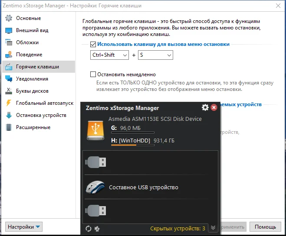Click the Asmedia ASM1153E SCSI Disk Device name
Image resolution: width=286 pixels, height=236 pixels.
coord(155,119)
